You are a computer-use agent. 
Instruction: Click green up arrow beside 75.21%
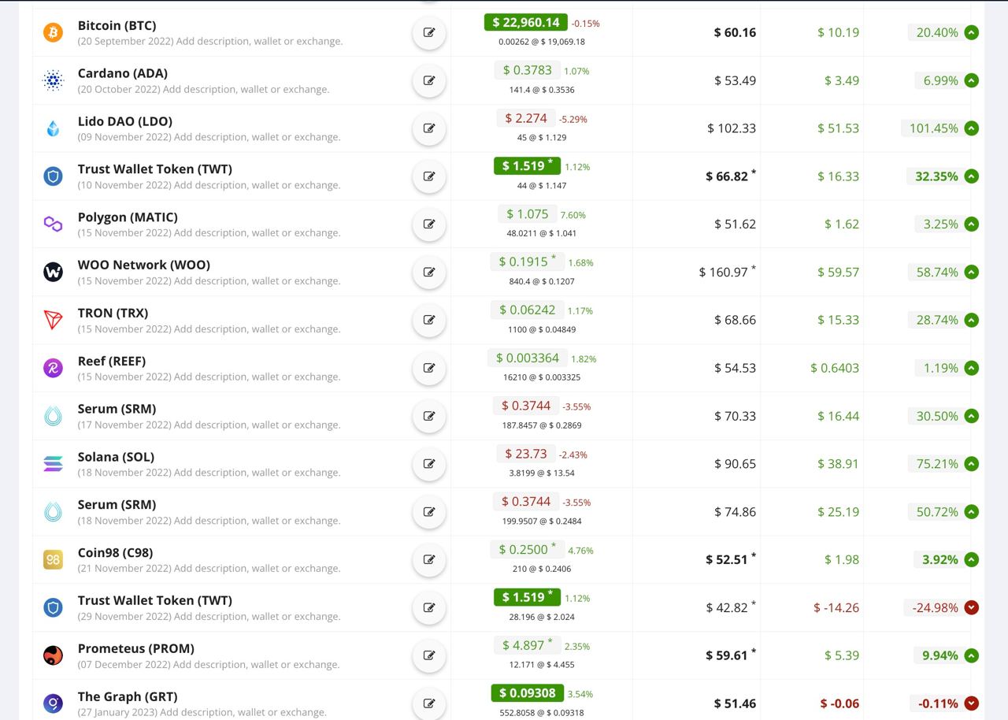[x=971, y=464]
